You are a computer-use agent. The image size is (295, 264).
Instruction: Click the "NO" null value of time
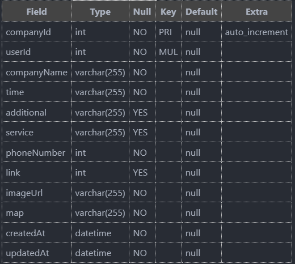(x=140, y=92)
